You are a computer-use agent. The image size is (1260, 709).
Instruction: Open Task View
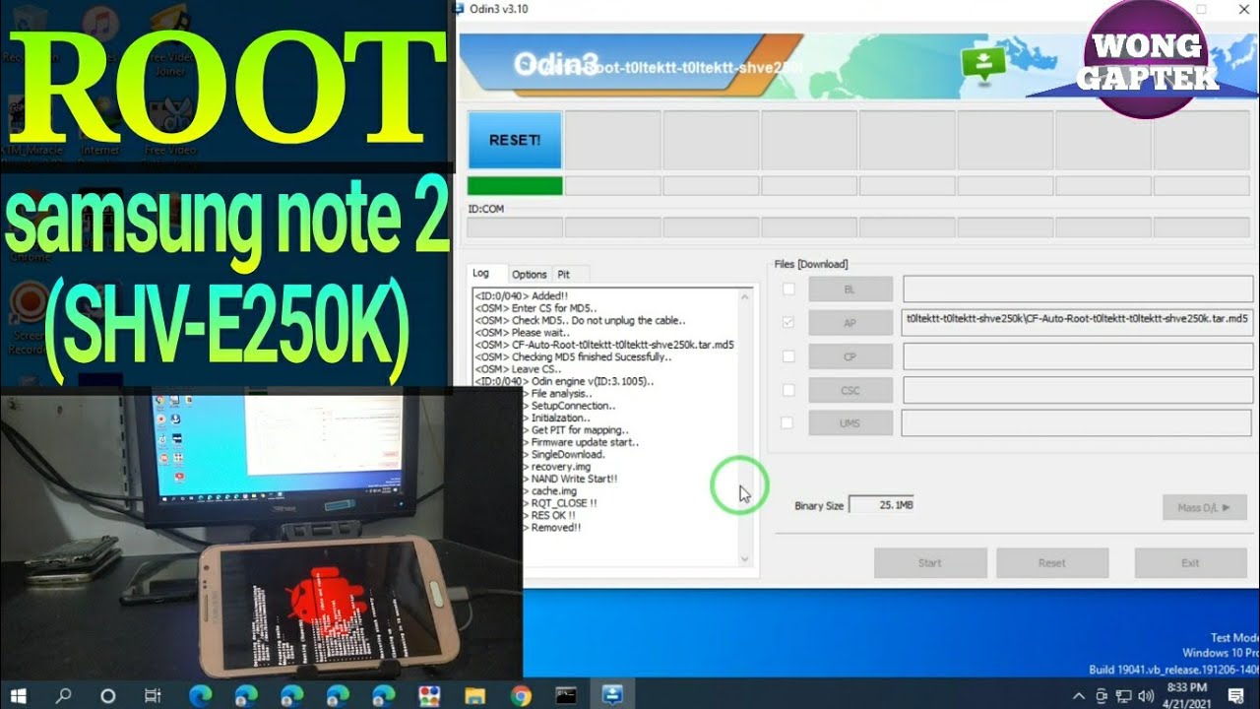[153, 695]
